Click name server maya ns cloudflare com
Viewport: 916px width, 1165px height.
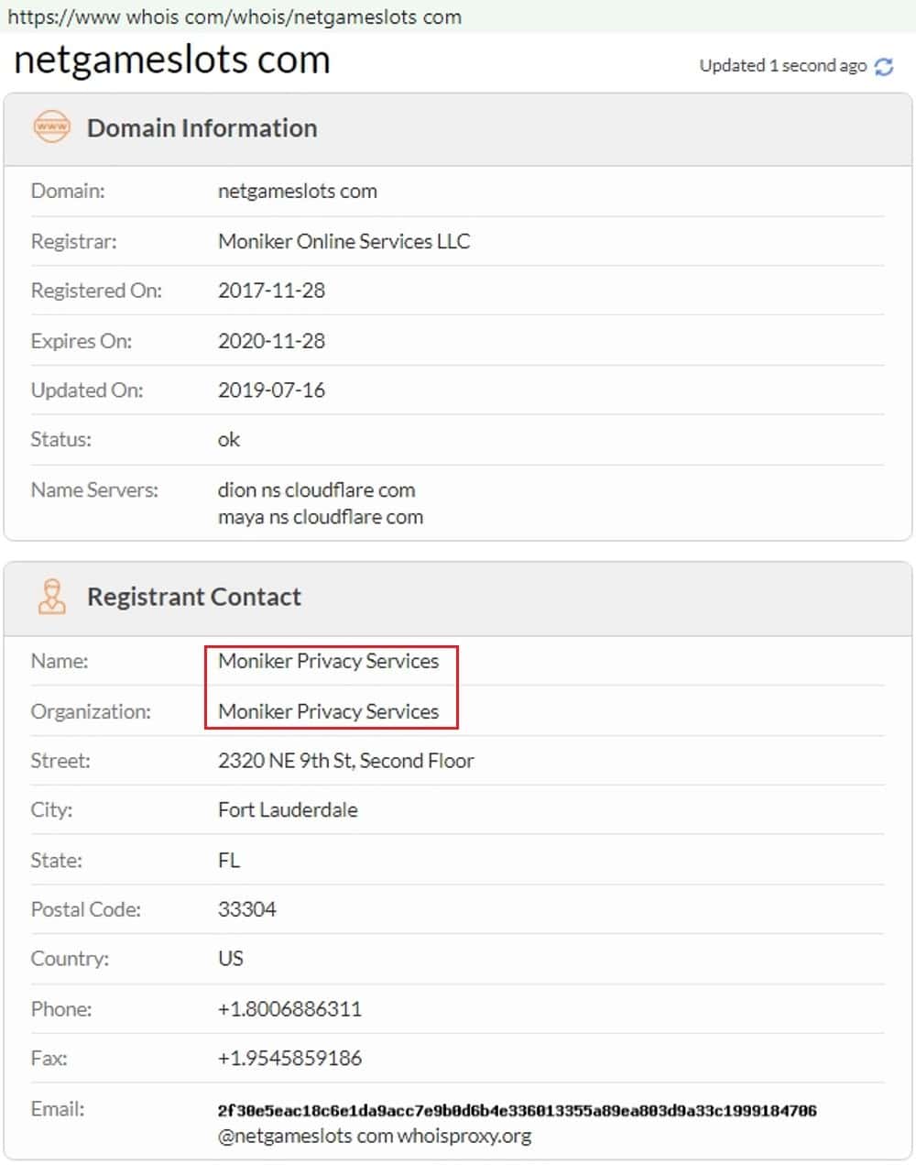tap(320, 517)
